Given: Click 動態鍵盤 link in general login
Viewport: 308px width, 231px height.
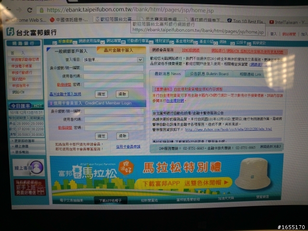Looking at the screenshot, I should (64, 85).
